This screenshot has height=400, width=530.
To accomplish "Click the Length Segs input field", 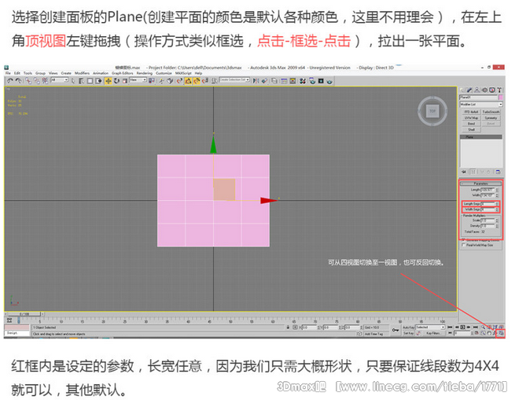I will click(x=488, y=204).
